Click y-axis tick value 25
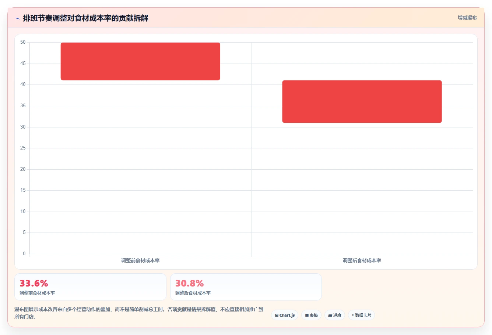 point(23,148)
